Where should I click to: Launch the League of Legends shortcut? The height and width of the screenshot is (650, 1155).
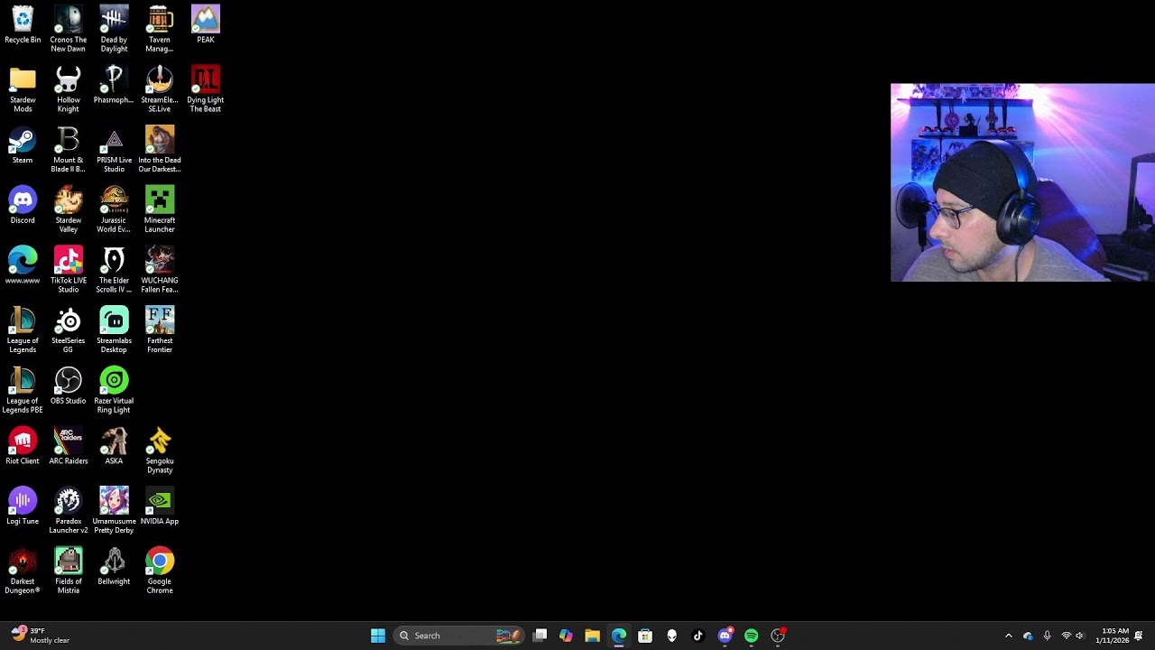point(23,330)
